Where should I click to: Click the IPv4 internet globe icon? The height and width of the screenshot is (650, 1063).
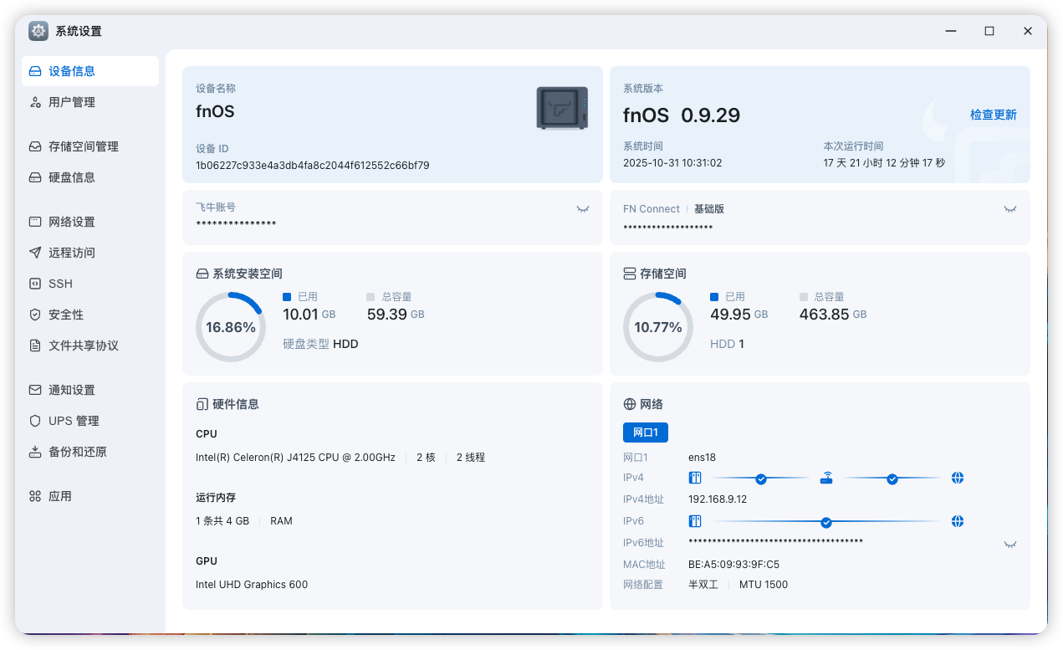click(x=958, y=478)
